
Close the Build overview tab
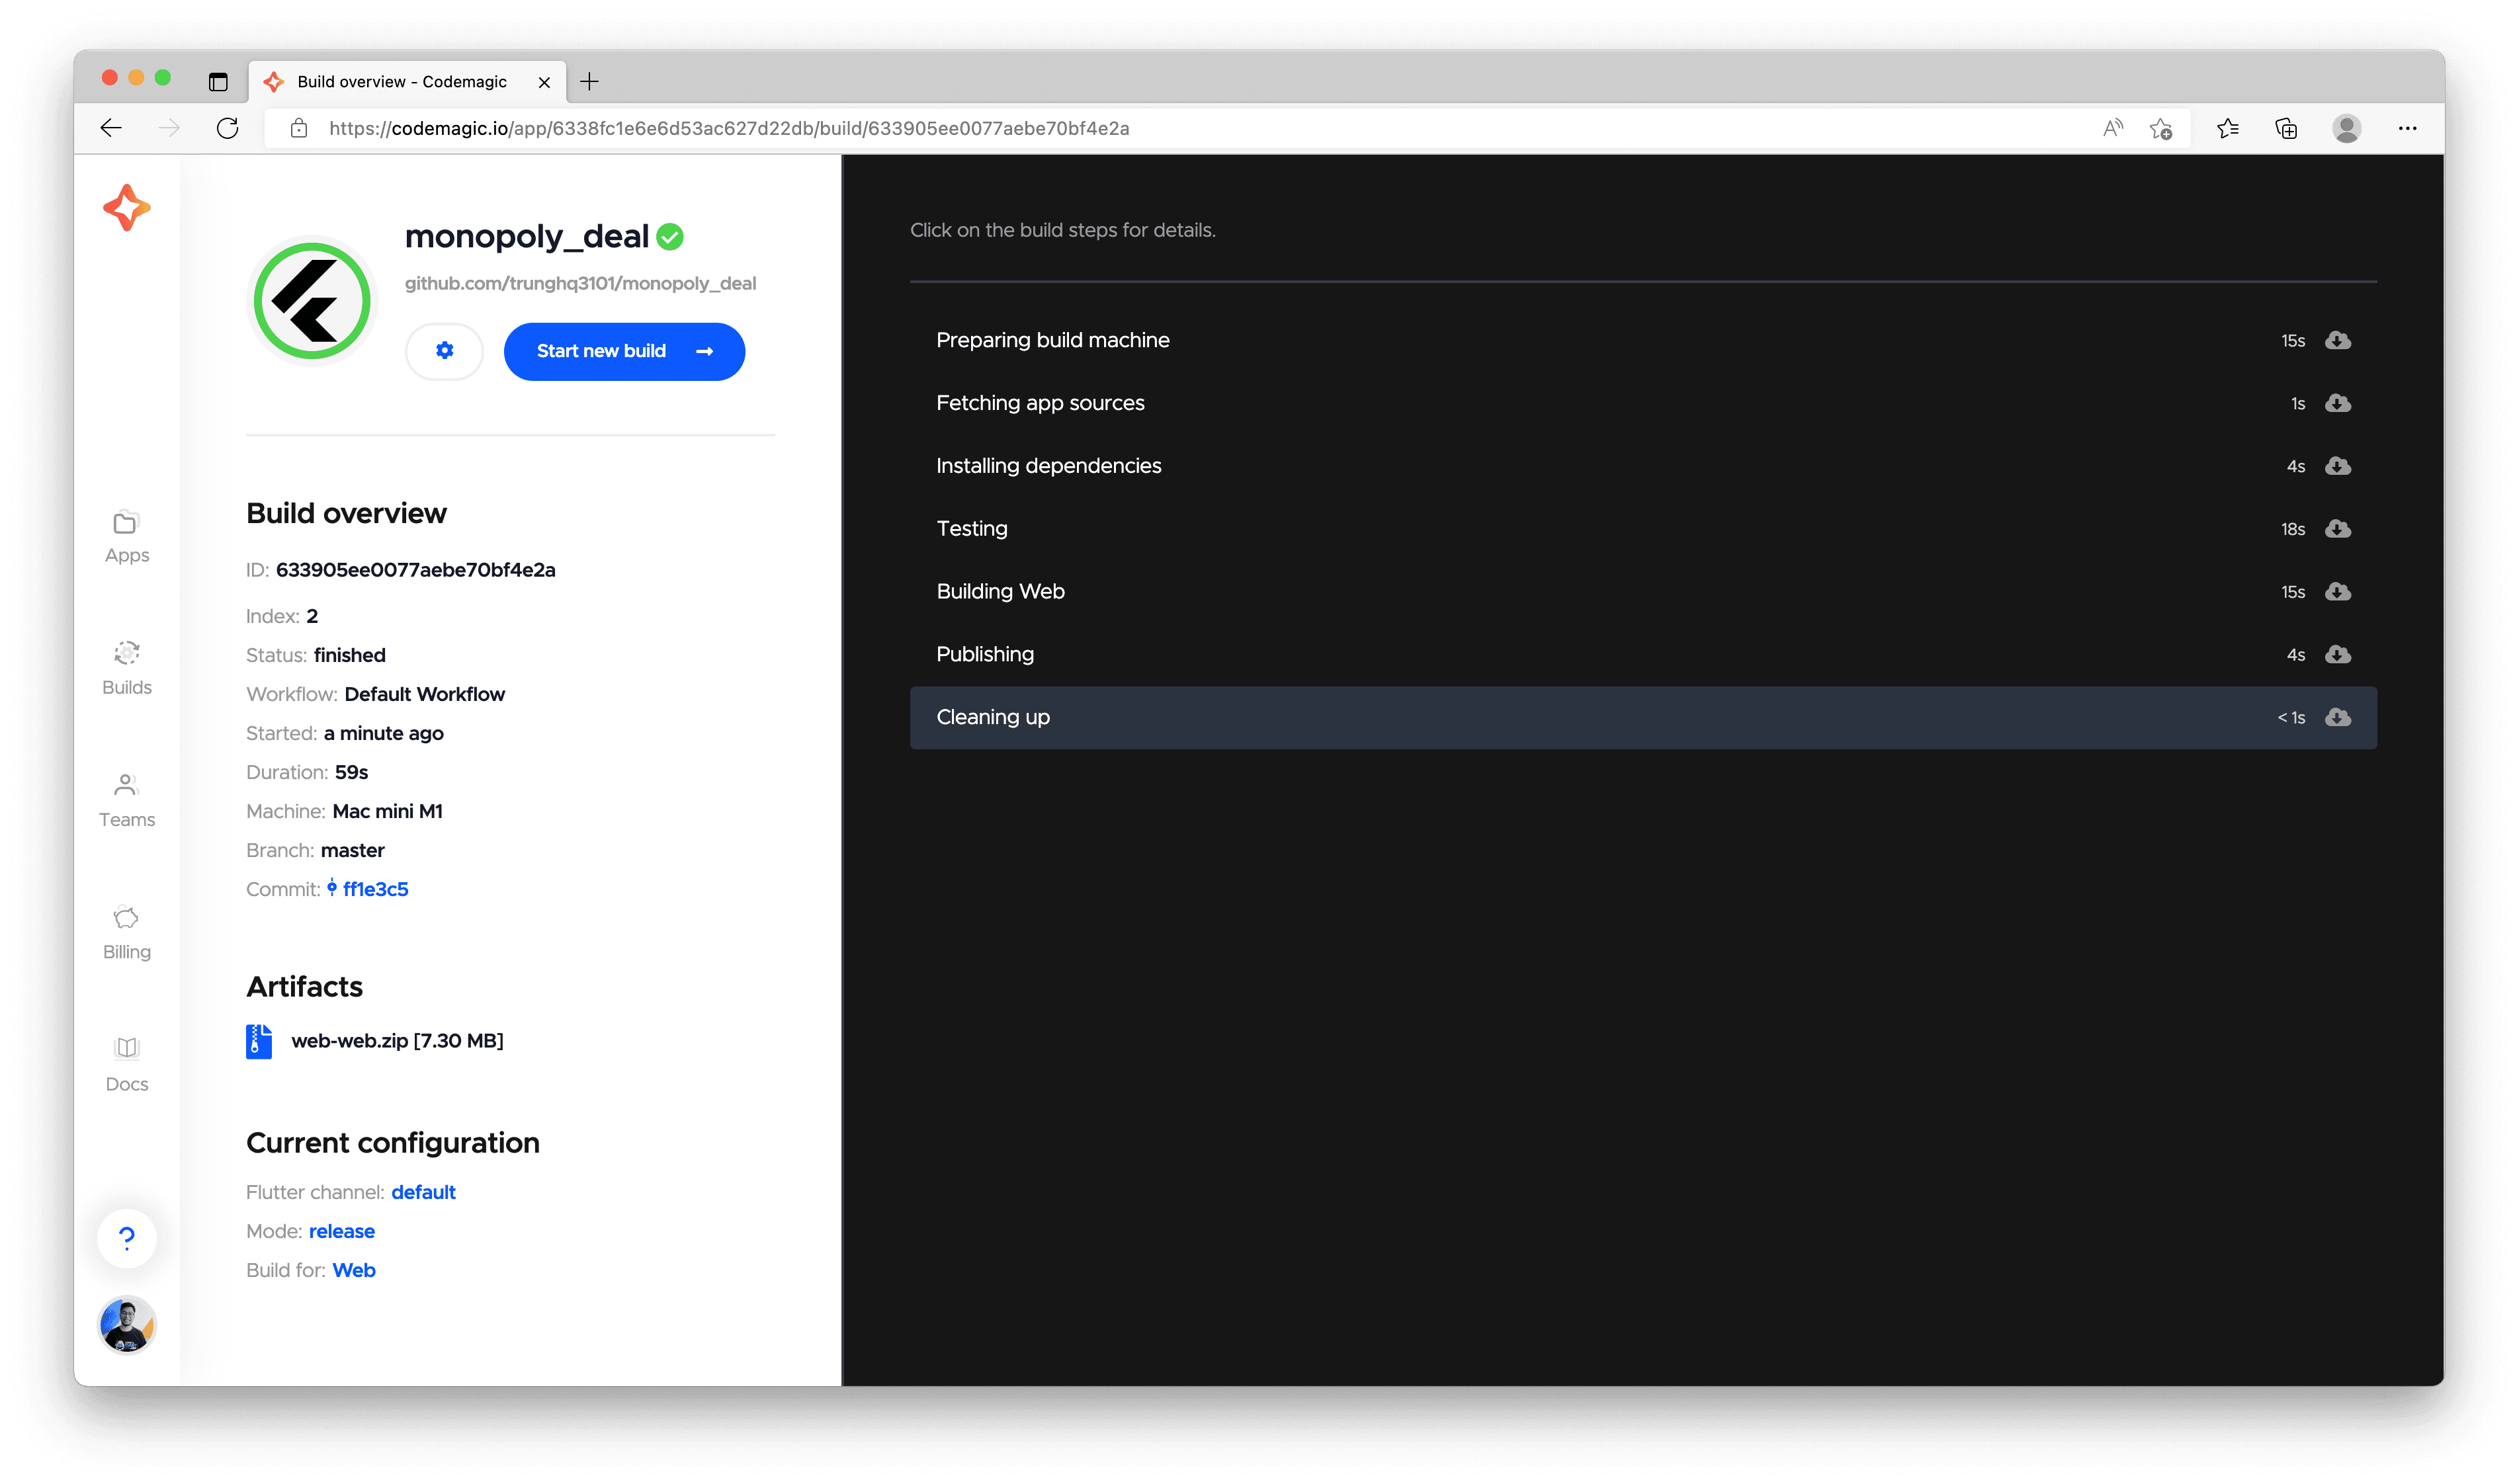[x=544, y=82]
